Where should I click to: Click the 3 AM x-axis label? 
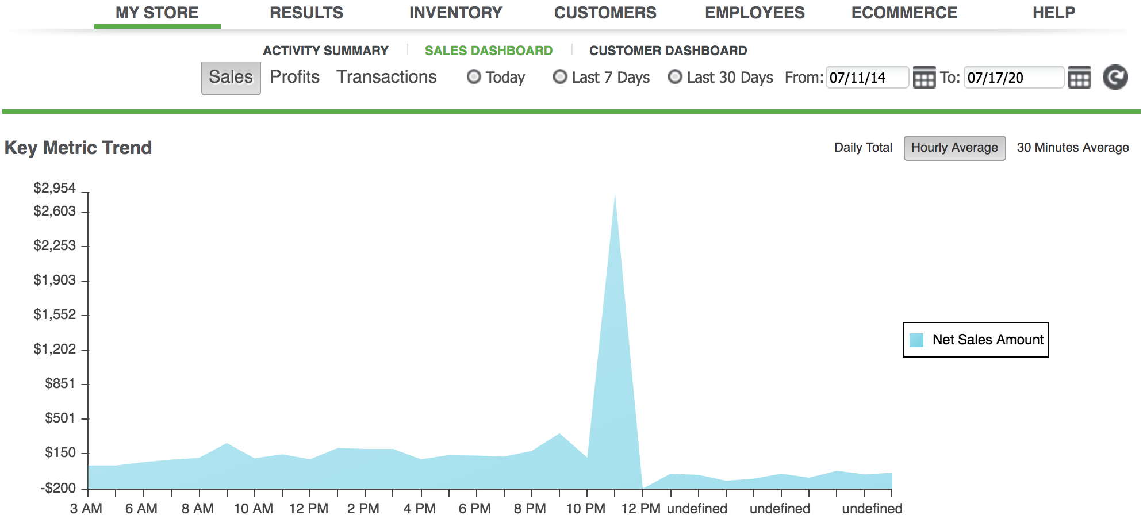point(86,509)
